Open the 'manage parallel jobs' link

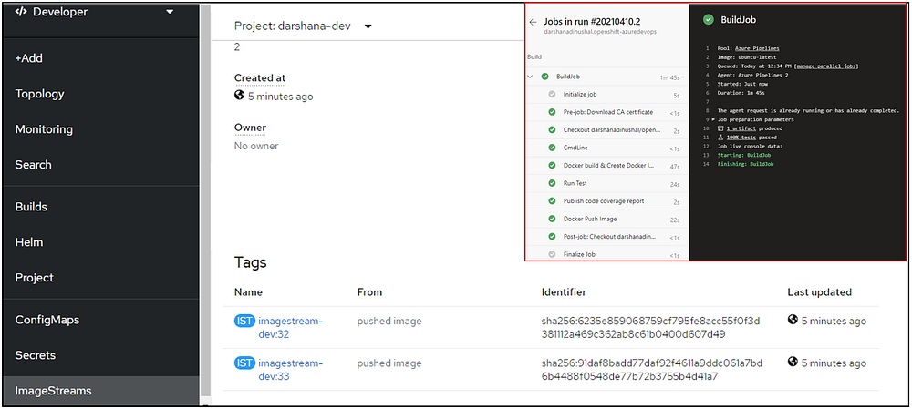coord(826,66)
